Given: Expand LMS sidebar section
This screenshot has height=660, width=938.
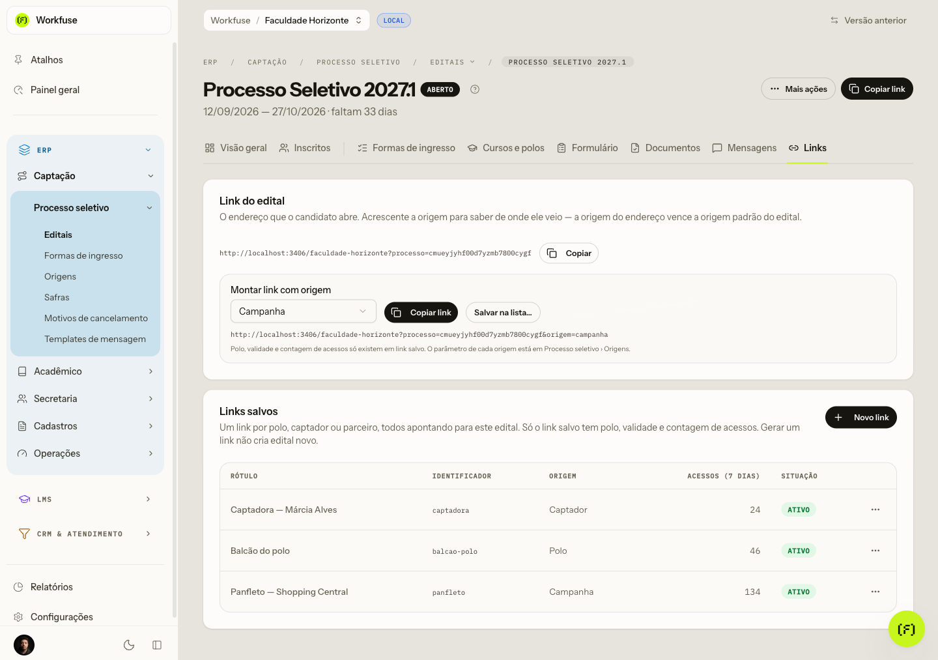Looking at the screenshot, I should 85,499.
